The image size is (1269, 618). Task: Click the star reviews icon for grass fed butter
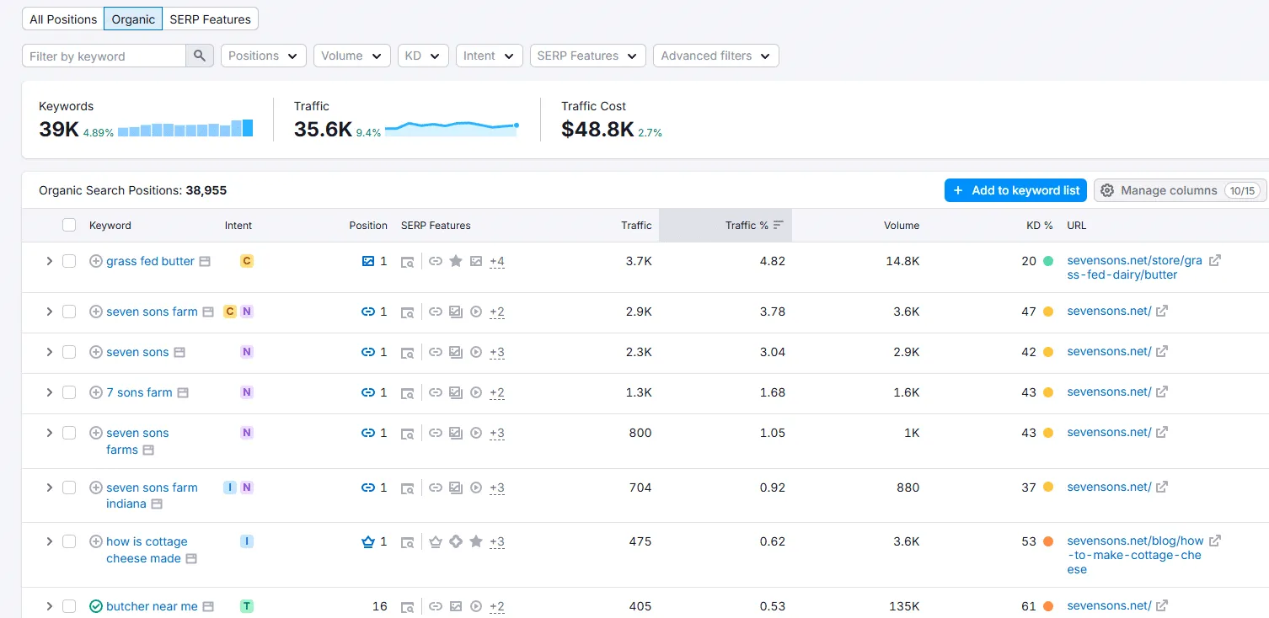point(456,261)
